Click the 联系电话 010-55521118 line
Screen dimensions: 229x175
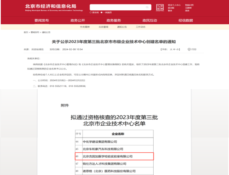click(x=59, y=86)
